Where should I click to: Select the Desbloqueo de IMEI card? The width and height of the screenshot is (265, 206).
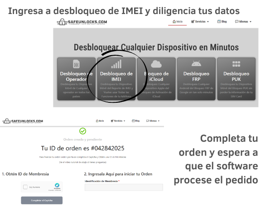click(x=116, y=79)
